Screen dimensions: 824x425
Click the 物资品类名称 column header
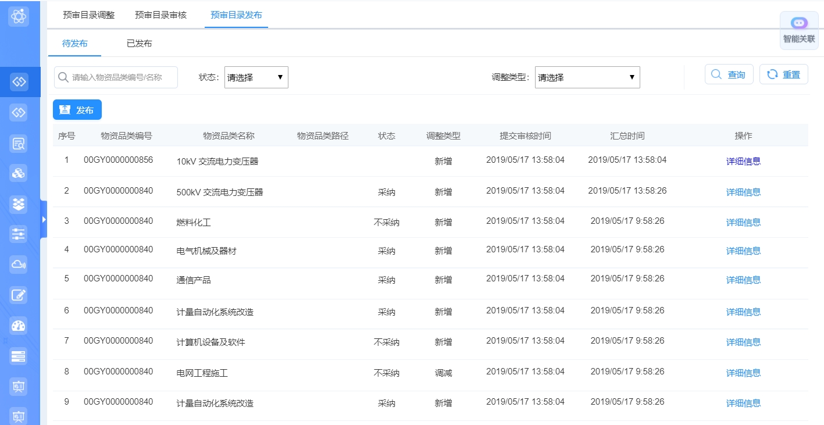(229, 136)
